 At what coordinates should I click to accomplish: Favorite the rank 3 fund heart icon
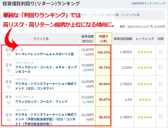(9, 87)
